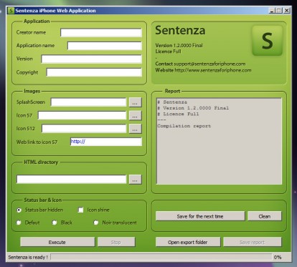
Task: Maximize the Sentenza window
Action: pyautogui.click(x=279, y=11)
